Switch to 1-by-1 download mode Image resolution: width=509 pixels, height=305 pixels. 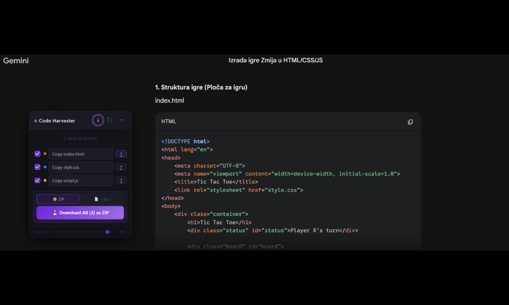pyautogui.click(x=102, y=199)
